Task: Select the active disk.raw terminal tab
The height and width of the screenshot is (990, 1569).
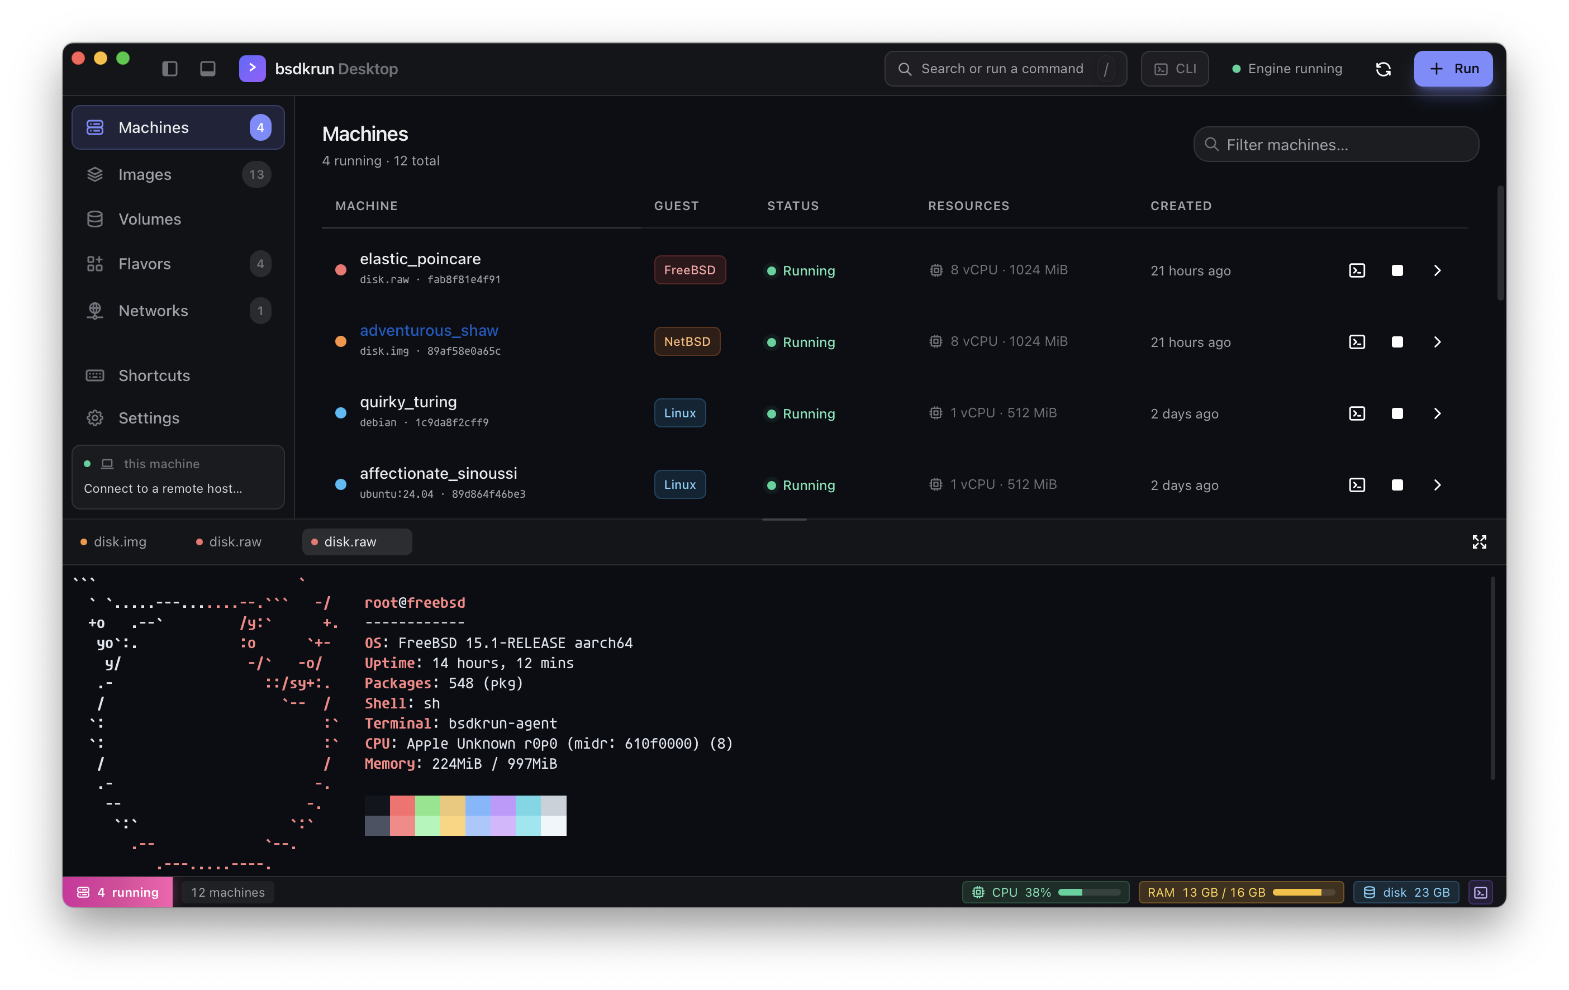Action: click(x=356, y=542)
